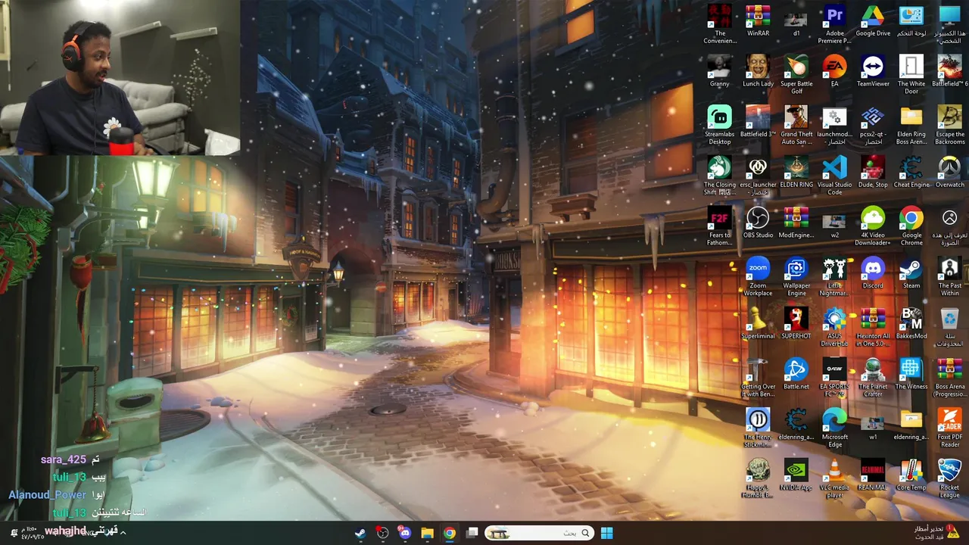Open EA SPORTS FC 26 shortcut
This screenshot has height=545, width=969.
[834, 377]
